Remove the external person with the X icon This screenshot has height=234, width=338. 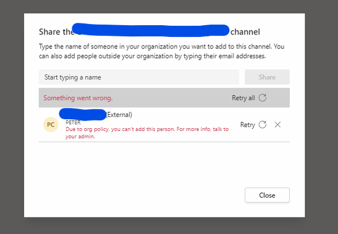coord(278,125)
